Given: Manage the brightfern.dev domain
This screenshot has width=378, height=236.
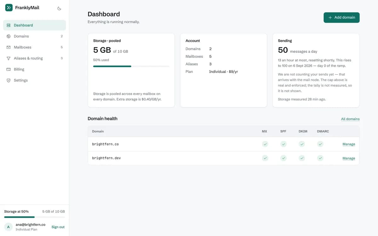Looking at the screenshot, I should 349,158.
